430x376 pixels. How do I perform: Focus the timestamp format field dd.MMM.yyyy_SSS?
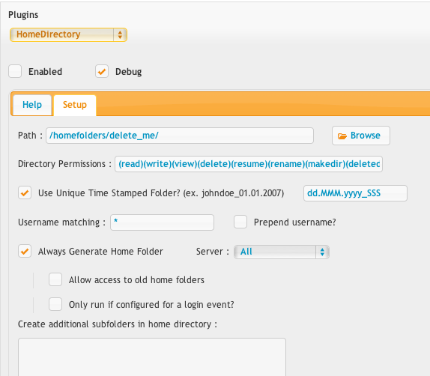pos(355,193)
